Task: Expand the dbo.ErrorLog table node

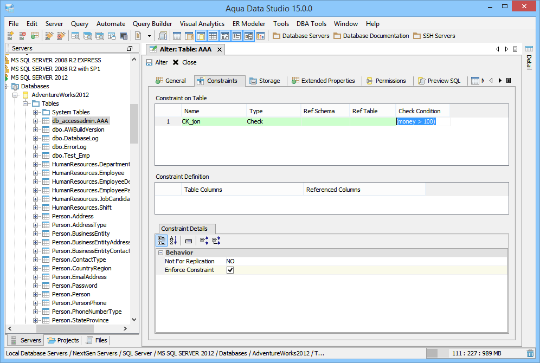Action: click(35, 147)
